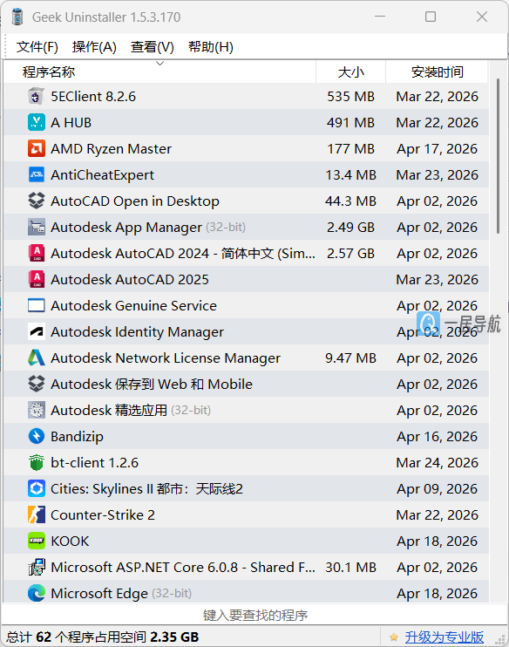Click the Autodesk App Manager icon
Screen dimensions: 509x647
click(37, 227)
